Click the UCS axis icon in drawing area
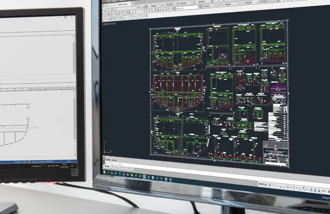Image resolution: width=330 pixels, height=214 pixels. (106, 147)
